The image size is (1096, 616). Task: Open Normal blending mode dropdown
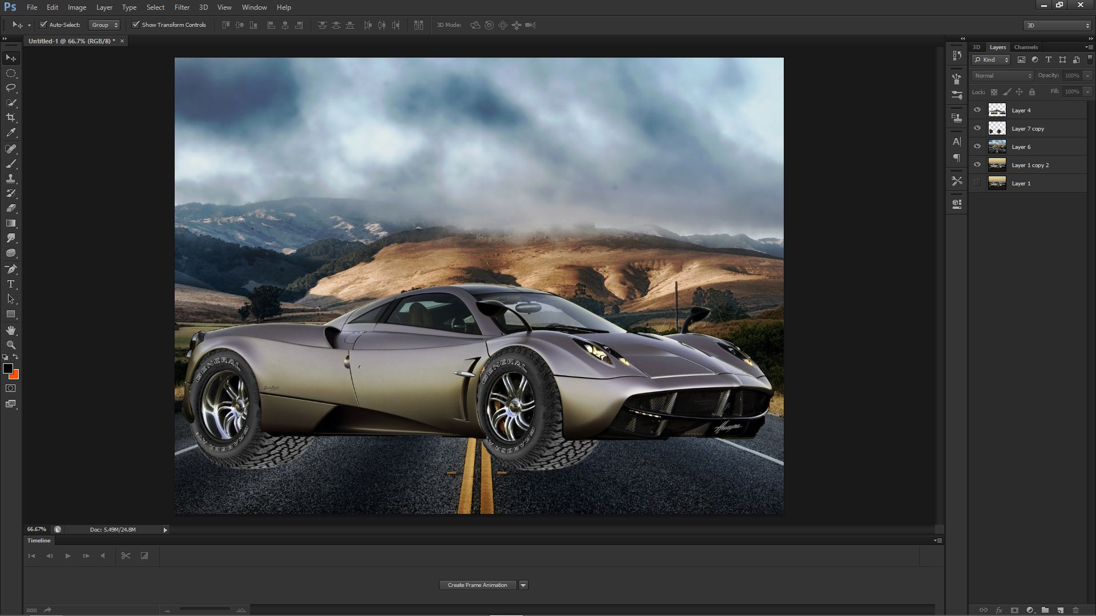point(1003,75)
